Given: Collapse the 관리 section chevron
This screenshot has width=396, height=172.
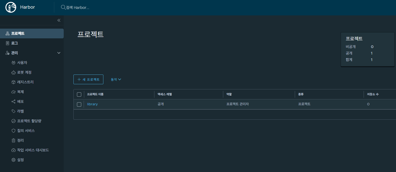Looking at the screenshot, I should pos(59,53).
